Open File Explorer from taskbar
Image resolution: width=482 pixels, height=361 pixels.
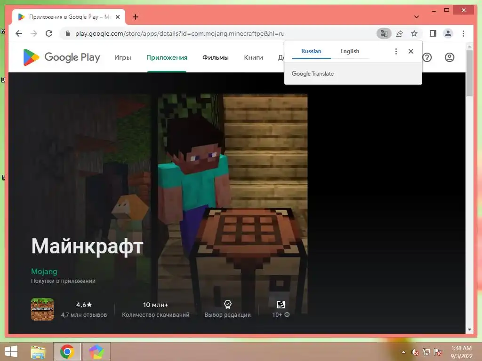coord(38,352)
